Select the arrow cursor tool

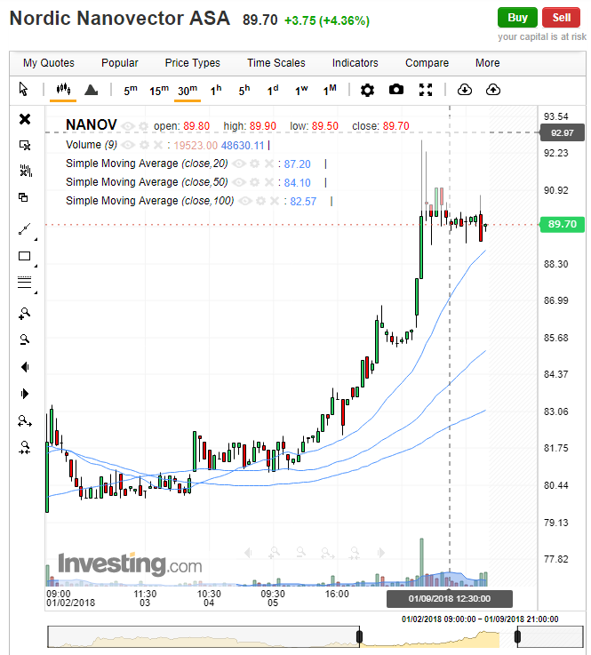click(23, 90)
